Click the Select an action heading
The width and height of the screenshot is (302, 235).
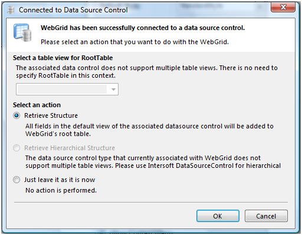tap(37, 105)
